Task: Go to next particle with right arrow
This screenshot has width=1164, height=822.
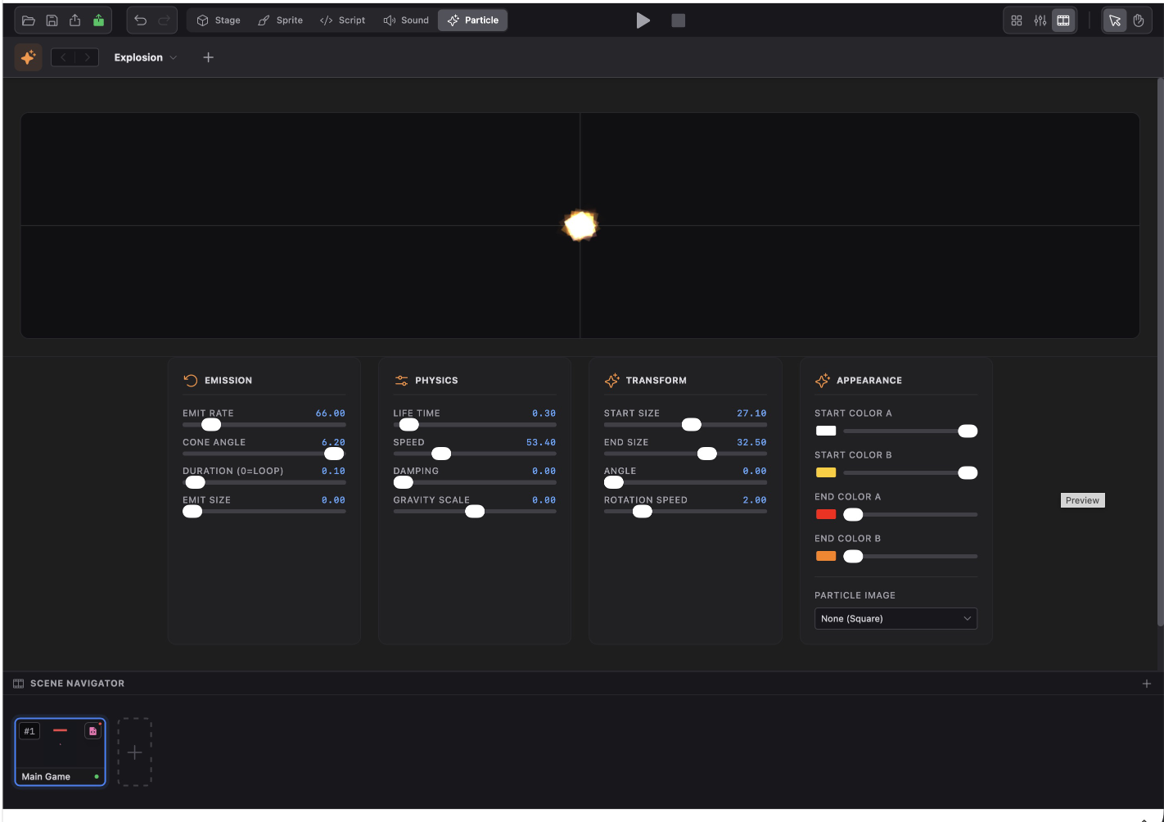Action: [x=87, y=57]
